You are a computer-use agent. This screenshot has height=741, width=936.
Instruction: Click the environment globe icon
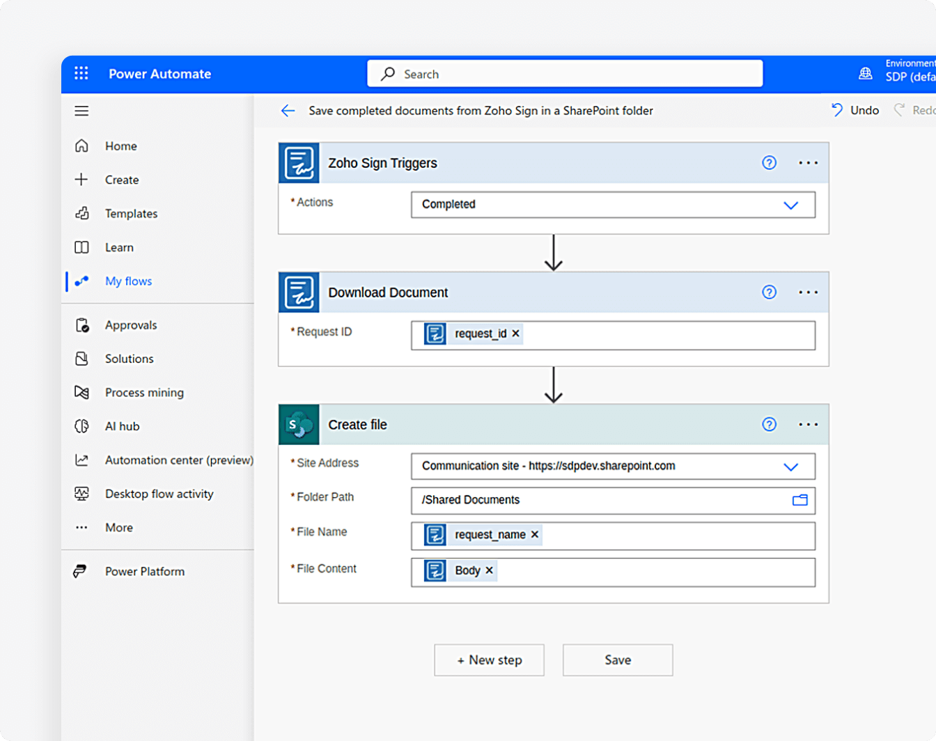[x=865, y=74]
